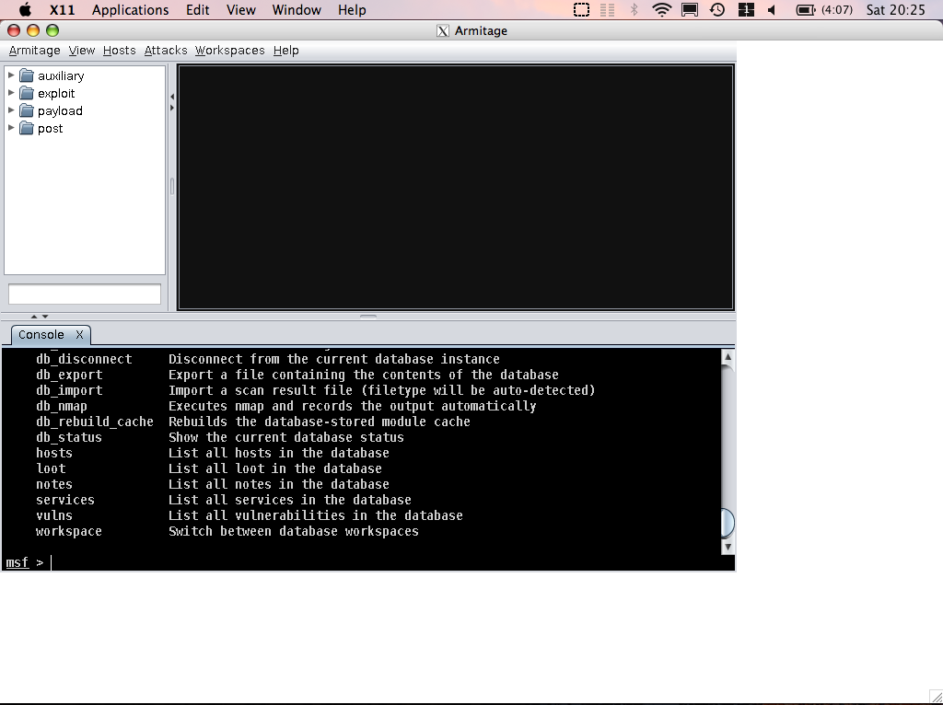943x705 pixels.
Task: Select the payload tree label
Action: click(60, 110)
